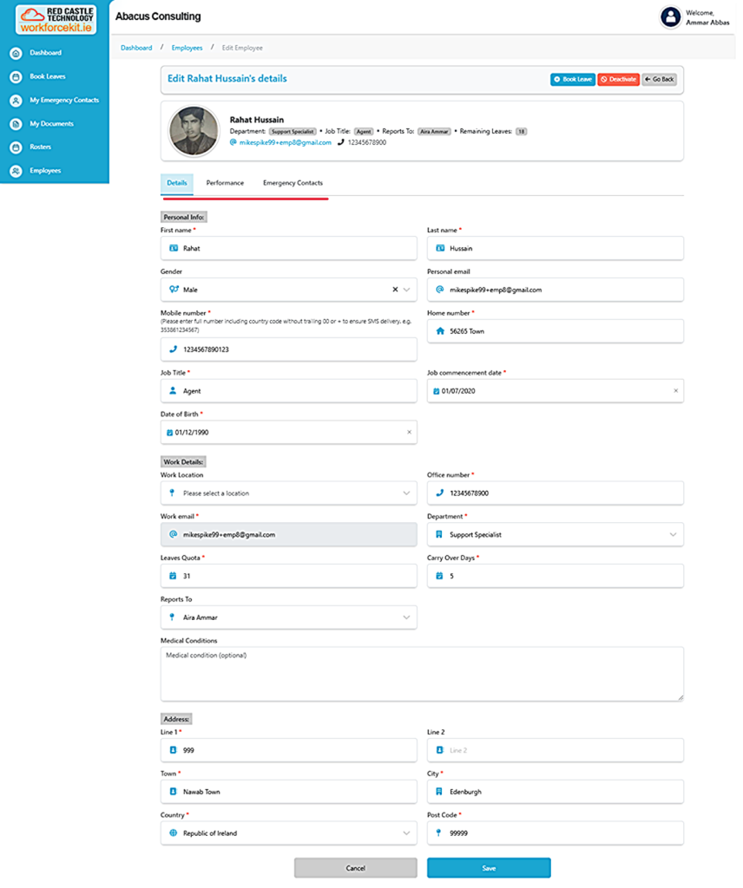Switch to the Performance tab
This screenshot has height=888, width=743.
(225, 183)
